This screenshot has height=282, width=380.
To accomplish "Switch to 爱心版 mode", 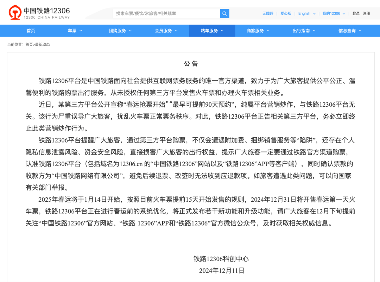I will click(x=286, y=14).
